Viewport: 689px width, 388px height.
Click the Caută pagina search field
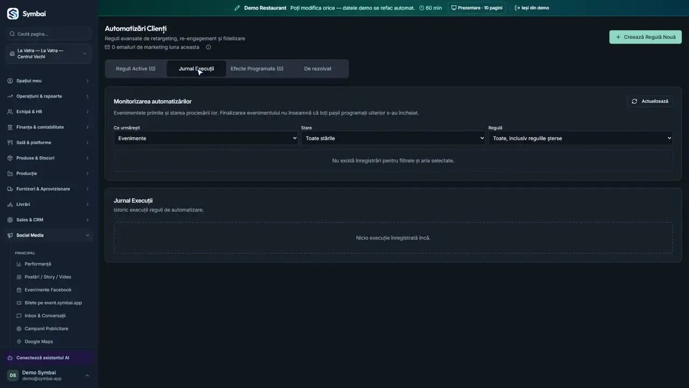48,34
